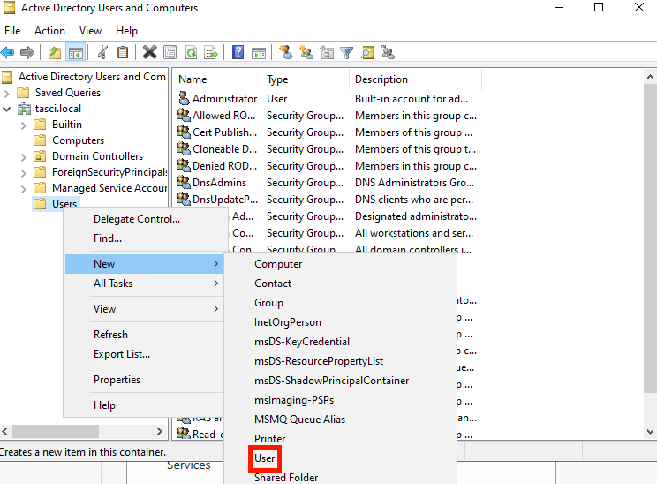Open the Help menu in menu bar
657x484 pixels.
pos(126,31)
